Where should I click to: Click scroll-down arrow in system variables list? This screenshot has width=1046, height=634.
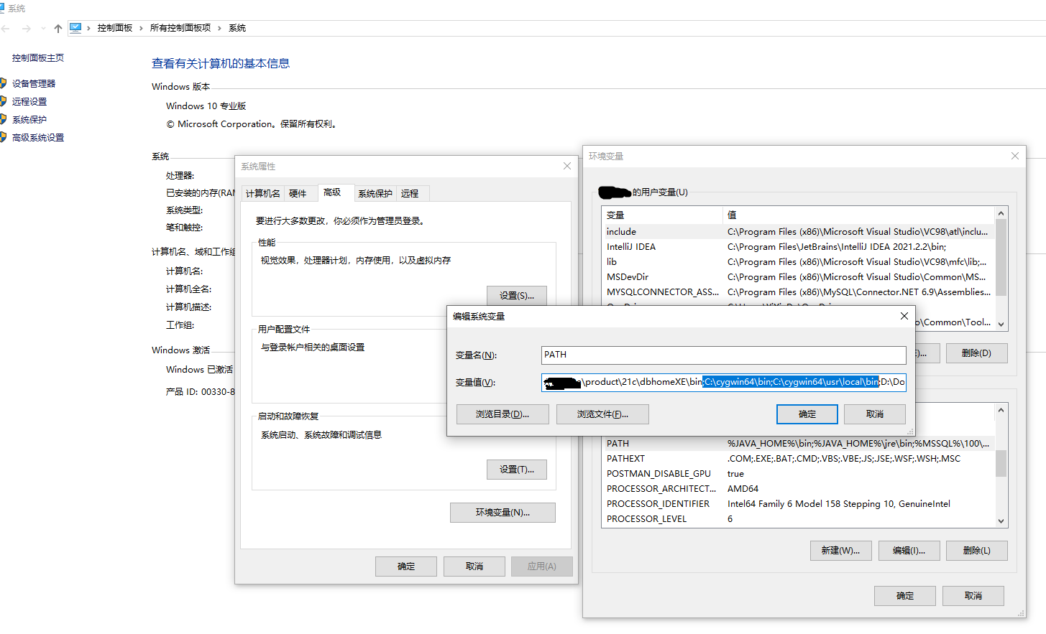pyautogui.click(x=1001, y=521)
